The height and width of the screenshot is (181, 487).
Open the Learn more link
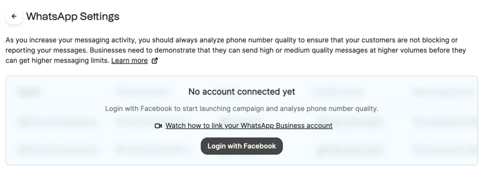[x=129, y=60]
